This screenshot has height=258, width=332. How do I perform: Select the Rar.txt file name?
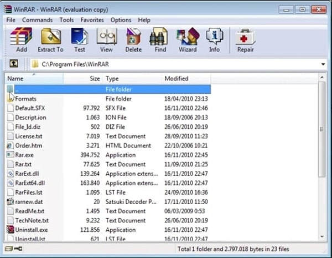click(x=23, y=164)
